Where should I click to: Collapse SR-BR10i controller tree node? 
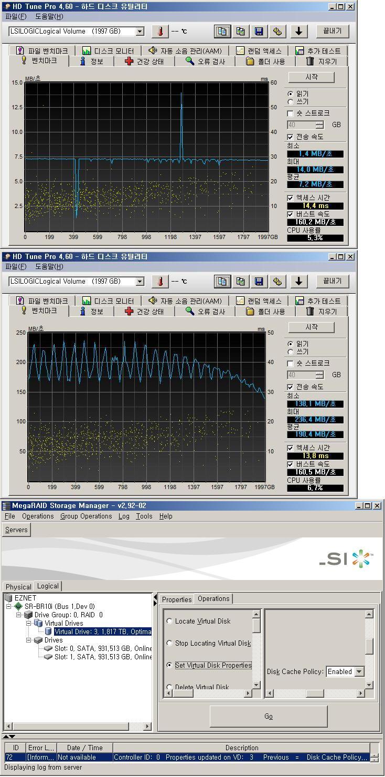tap(9, 606)
